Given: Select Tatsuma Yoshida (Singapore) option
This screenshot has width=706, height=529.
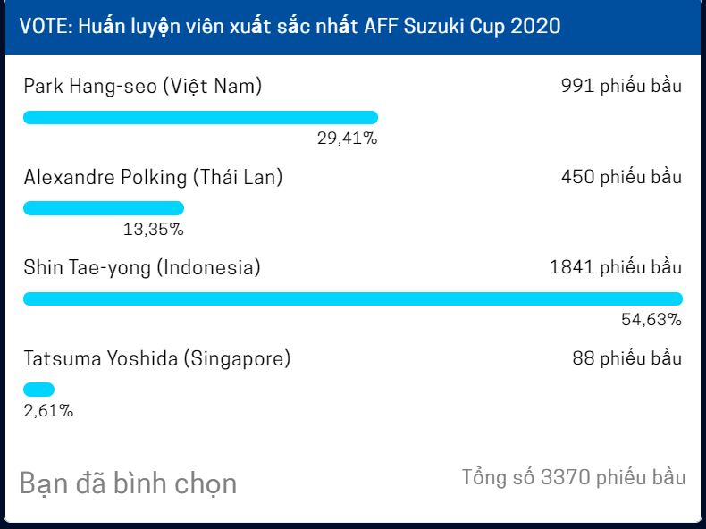Looking at the screenshot, I should tap(157, 359).
